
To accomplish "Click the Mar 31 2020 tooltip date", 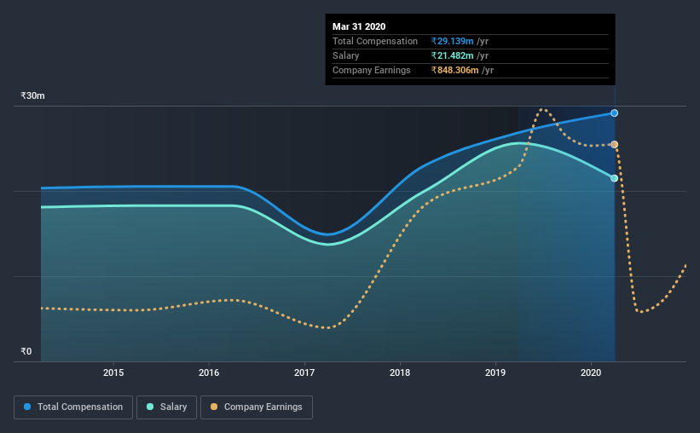I will pyautogui.click(x=359, y=26).
